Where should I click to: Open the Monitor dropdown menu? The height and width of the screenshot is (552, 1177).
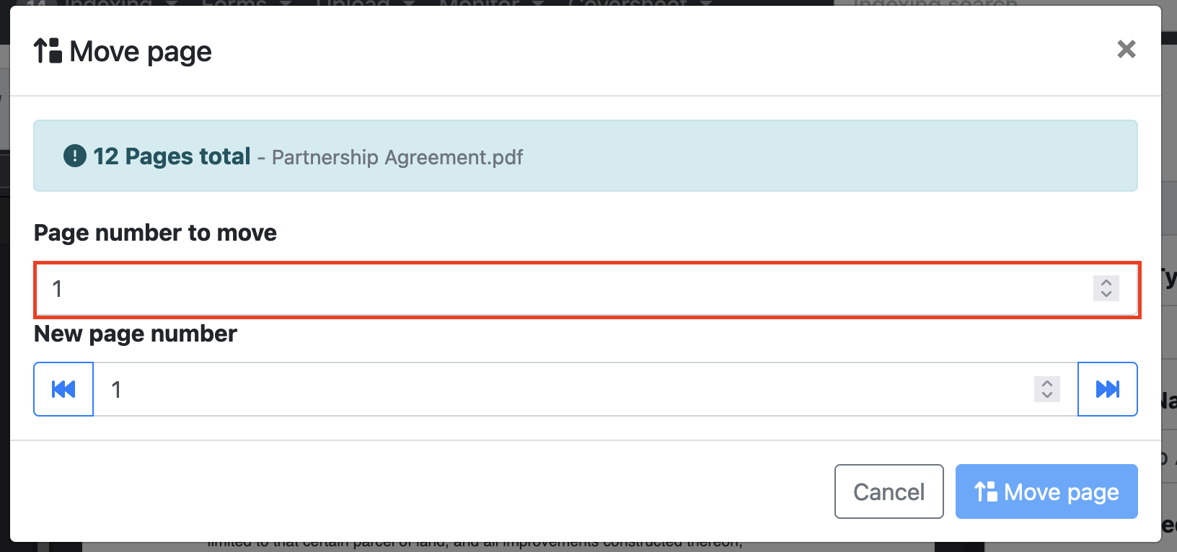pyautogui.click(x=488, y=4)
